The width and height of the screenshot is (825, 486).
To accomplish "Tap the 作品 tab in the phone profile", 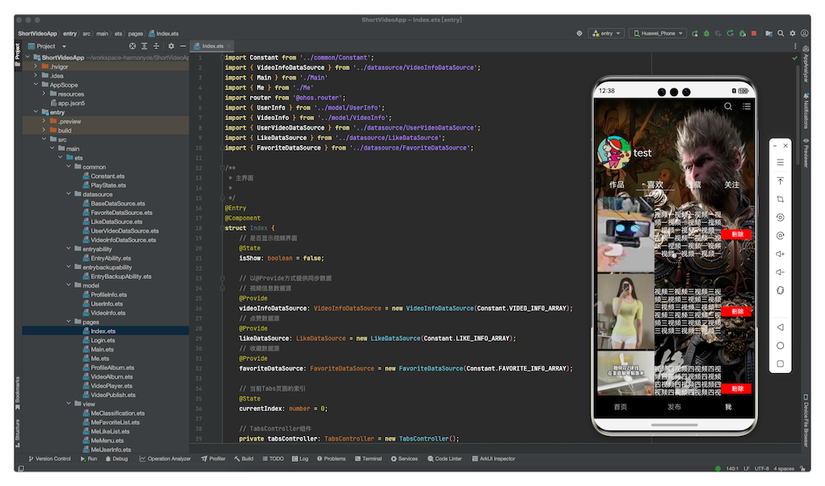I will (616, 185).
